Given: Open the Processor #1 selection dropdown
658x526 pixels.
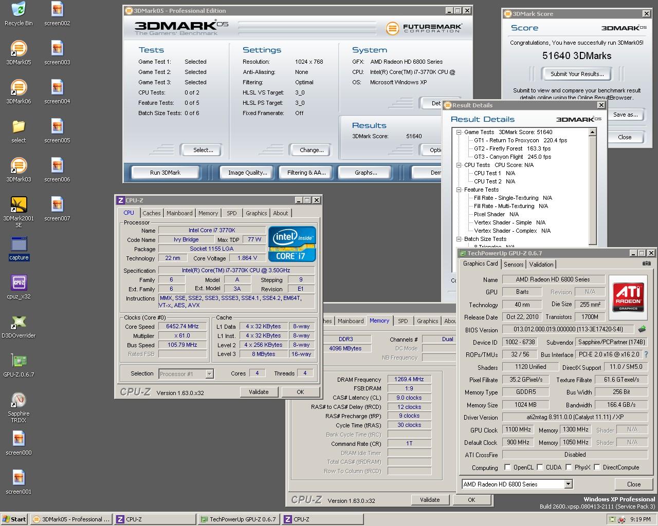Looking at the screenshot, I should 186,374.
